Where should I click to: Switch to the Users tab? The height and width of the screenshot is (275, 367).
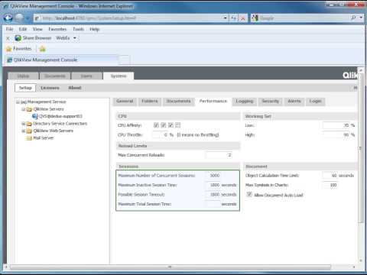pyautogui.click(x=86, y=76)
